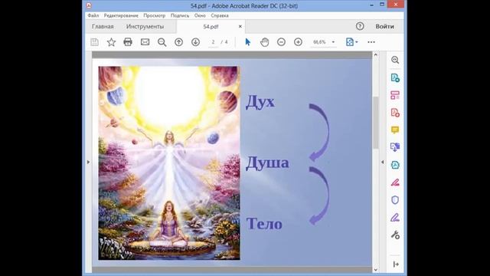Open the Protect shield tool
The image size is (490, 276).
[x=395, y=200]
